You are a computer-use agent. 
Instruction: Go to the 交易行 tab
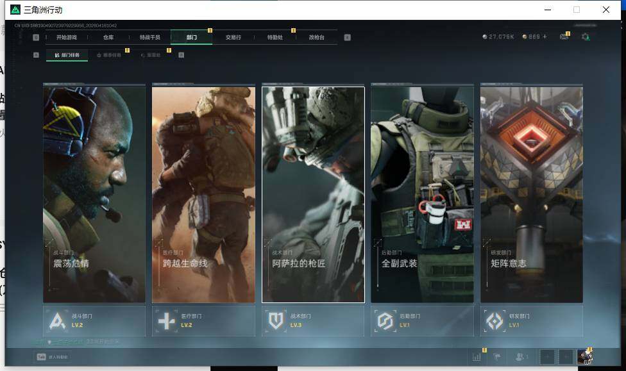[x=233, y=38]
